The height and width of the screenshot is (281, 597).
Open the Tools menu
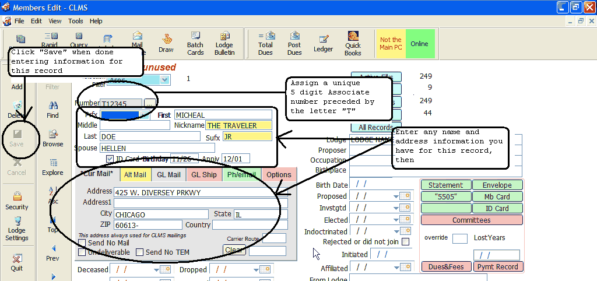[76, 21]
